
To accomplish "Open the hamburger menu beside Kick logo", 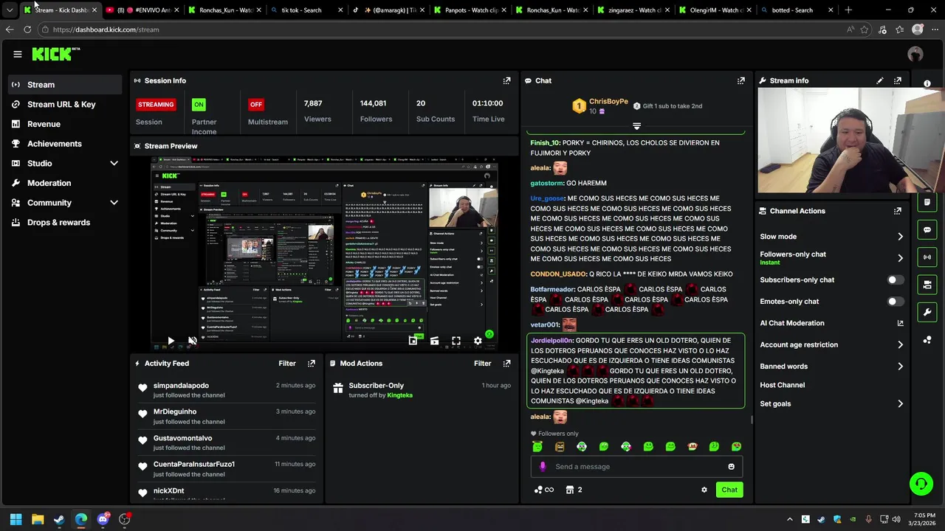I will coord(18,54).
